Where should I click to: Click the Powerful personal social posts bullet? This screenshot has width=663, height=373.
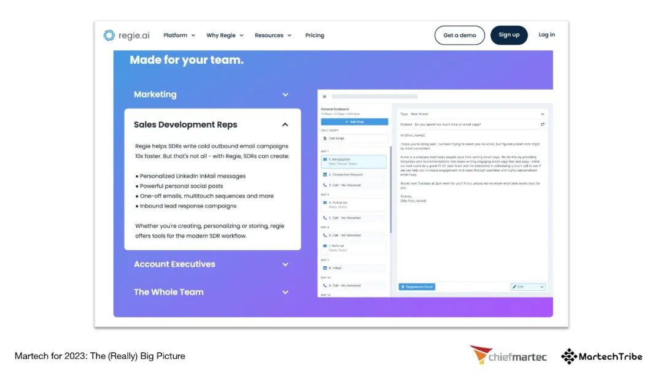179,186
